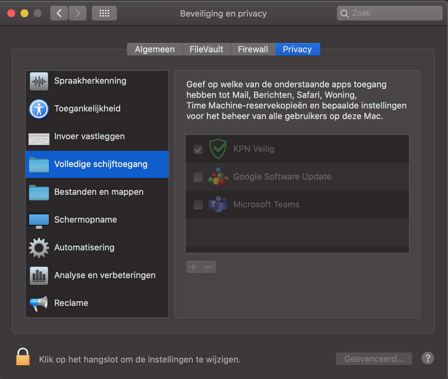The height and width of the screenshot is (379, 448).
Task: Show all preferences grid button
Action: [104, 13]
